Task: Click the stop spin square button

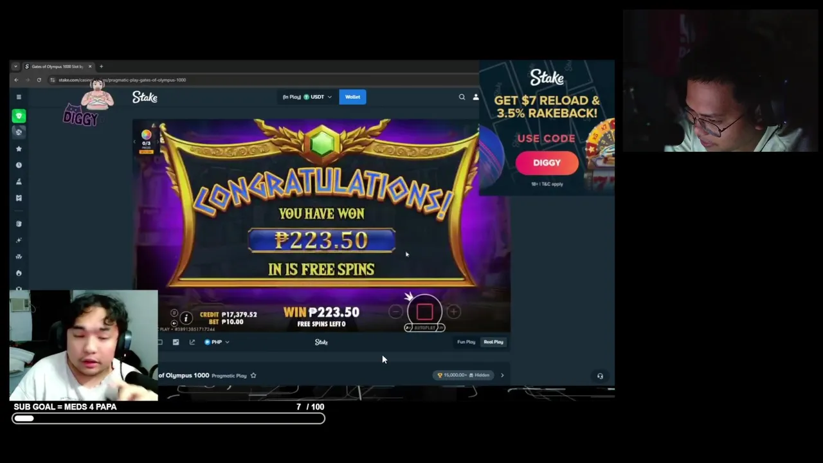Action: (x=424, y=312)
